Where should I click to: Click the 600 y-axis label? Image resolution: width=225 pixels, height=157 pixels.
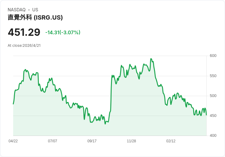pyautogui.click(x=213, y=56)
